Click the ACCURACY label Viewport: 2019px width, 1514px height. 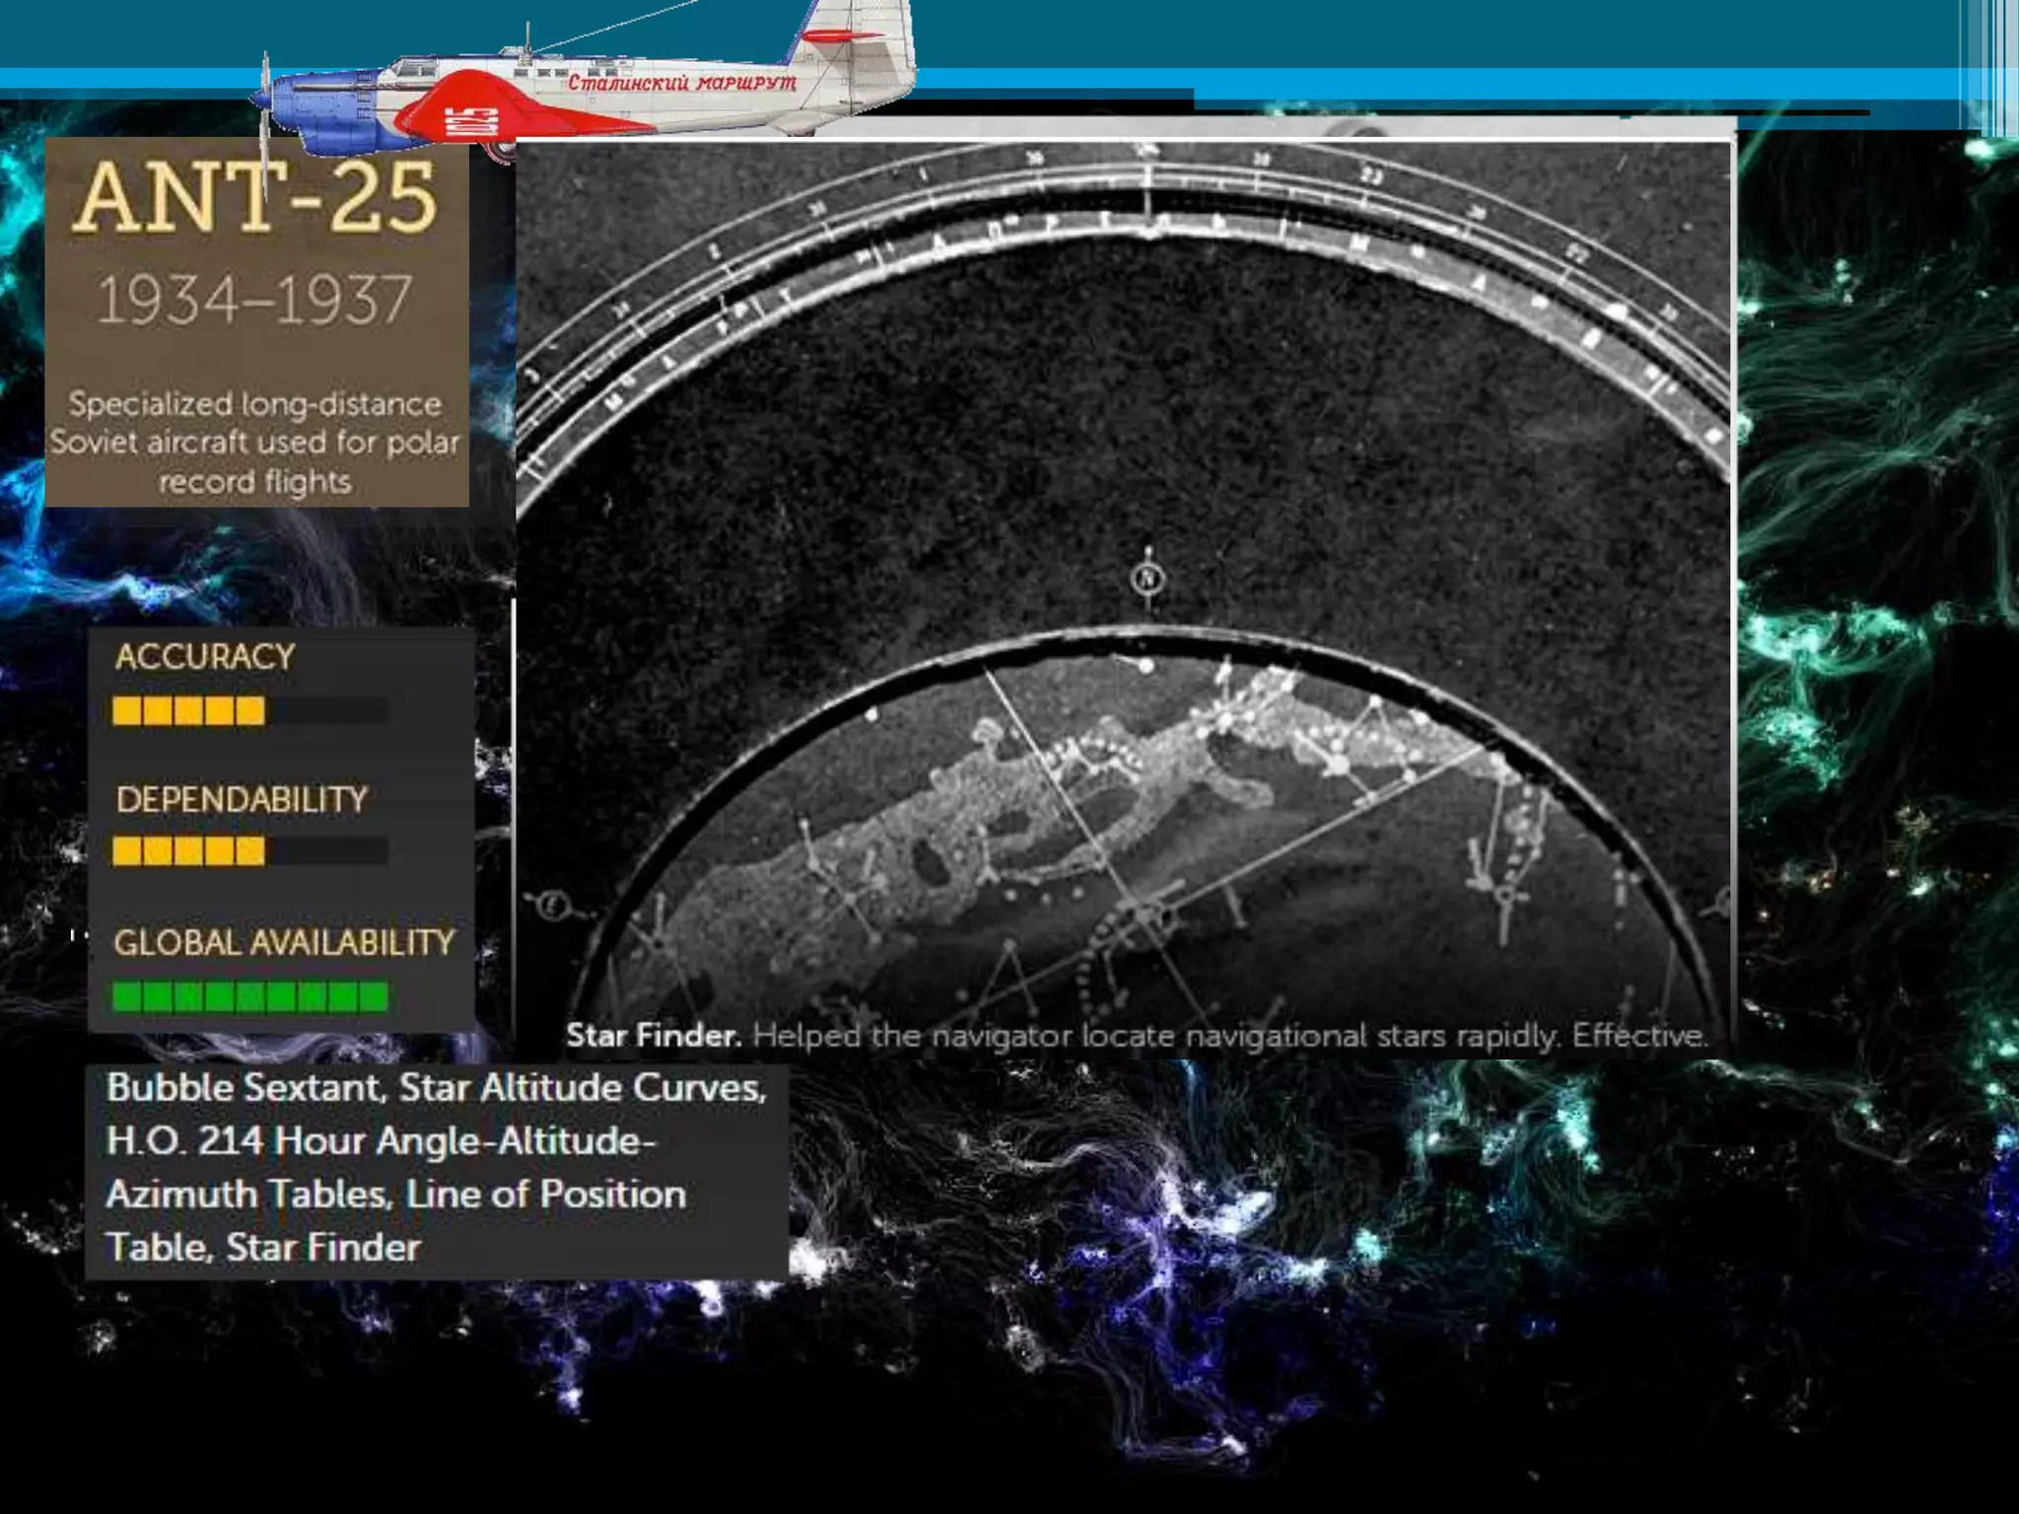point(205,657)
